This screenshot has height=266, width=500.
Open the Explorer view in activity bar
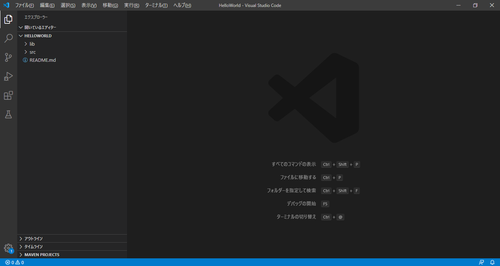tap(8, 19)
